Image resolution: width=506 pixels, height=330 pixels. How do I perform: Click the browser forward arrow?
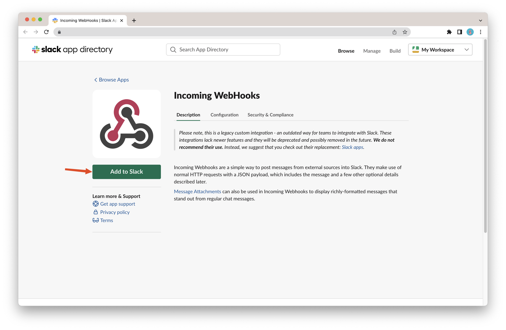coord(36,32)
